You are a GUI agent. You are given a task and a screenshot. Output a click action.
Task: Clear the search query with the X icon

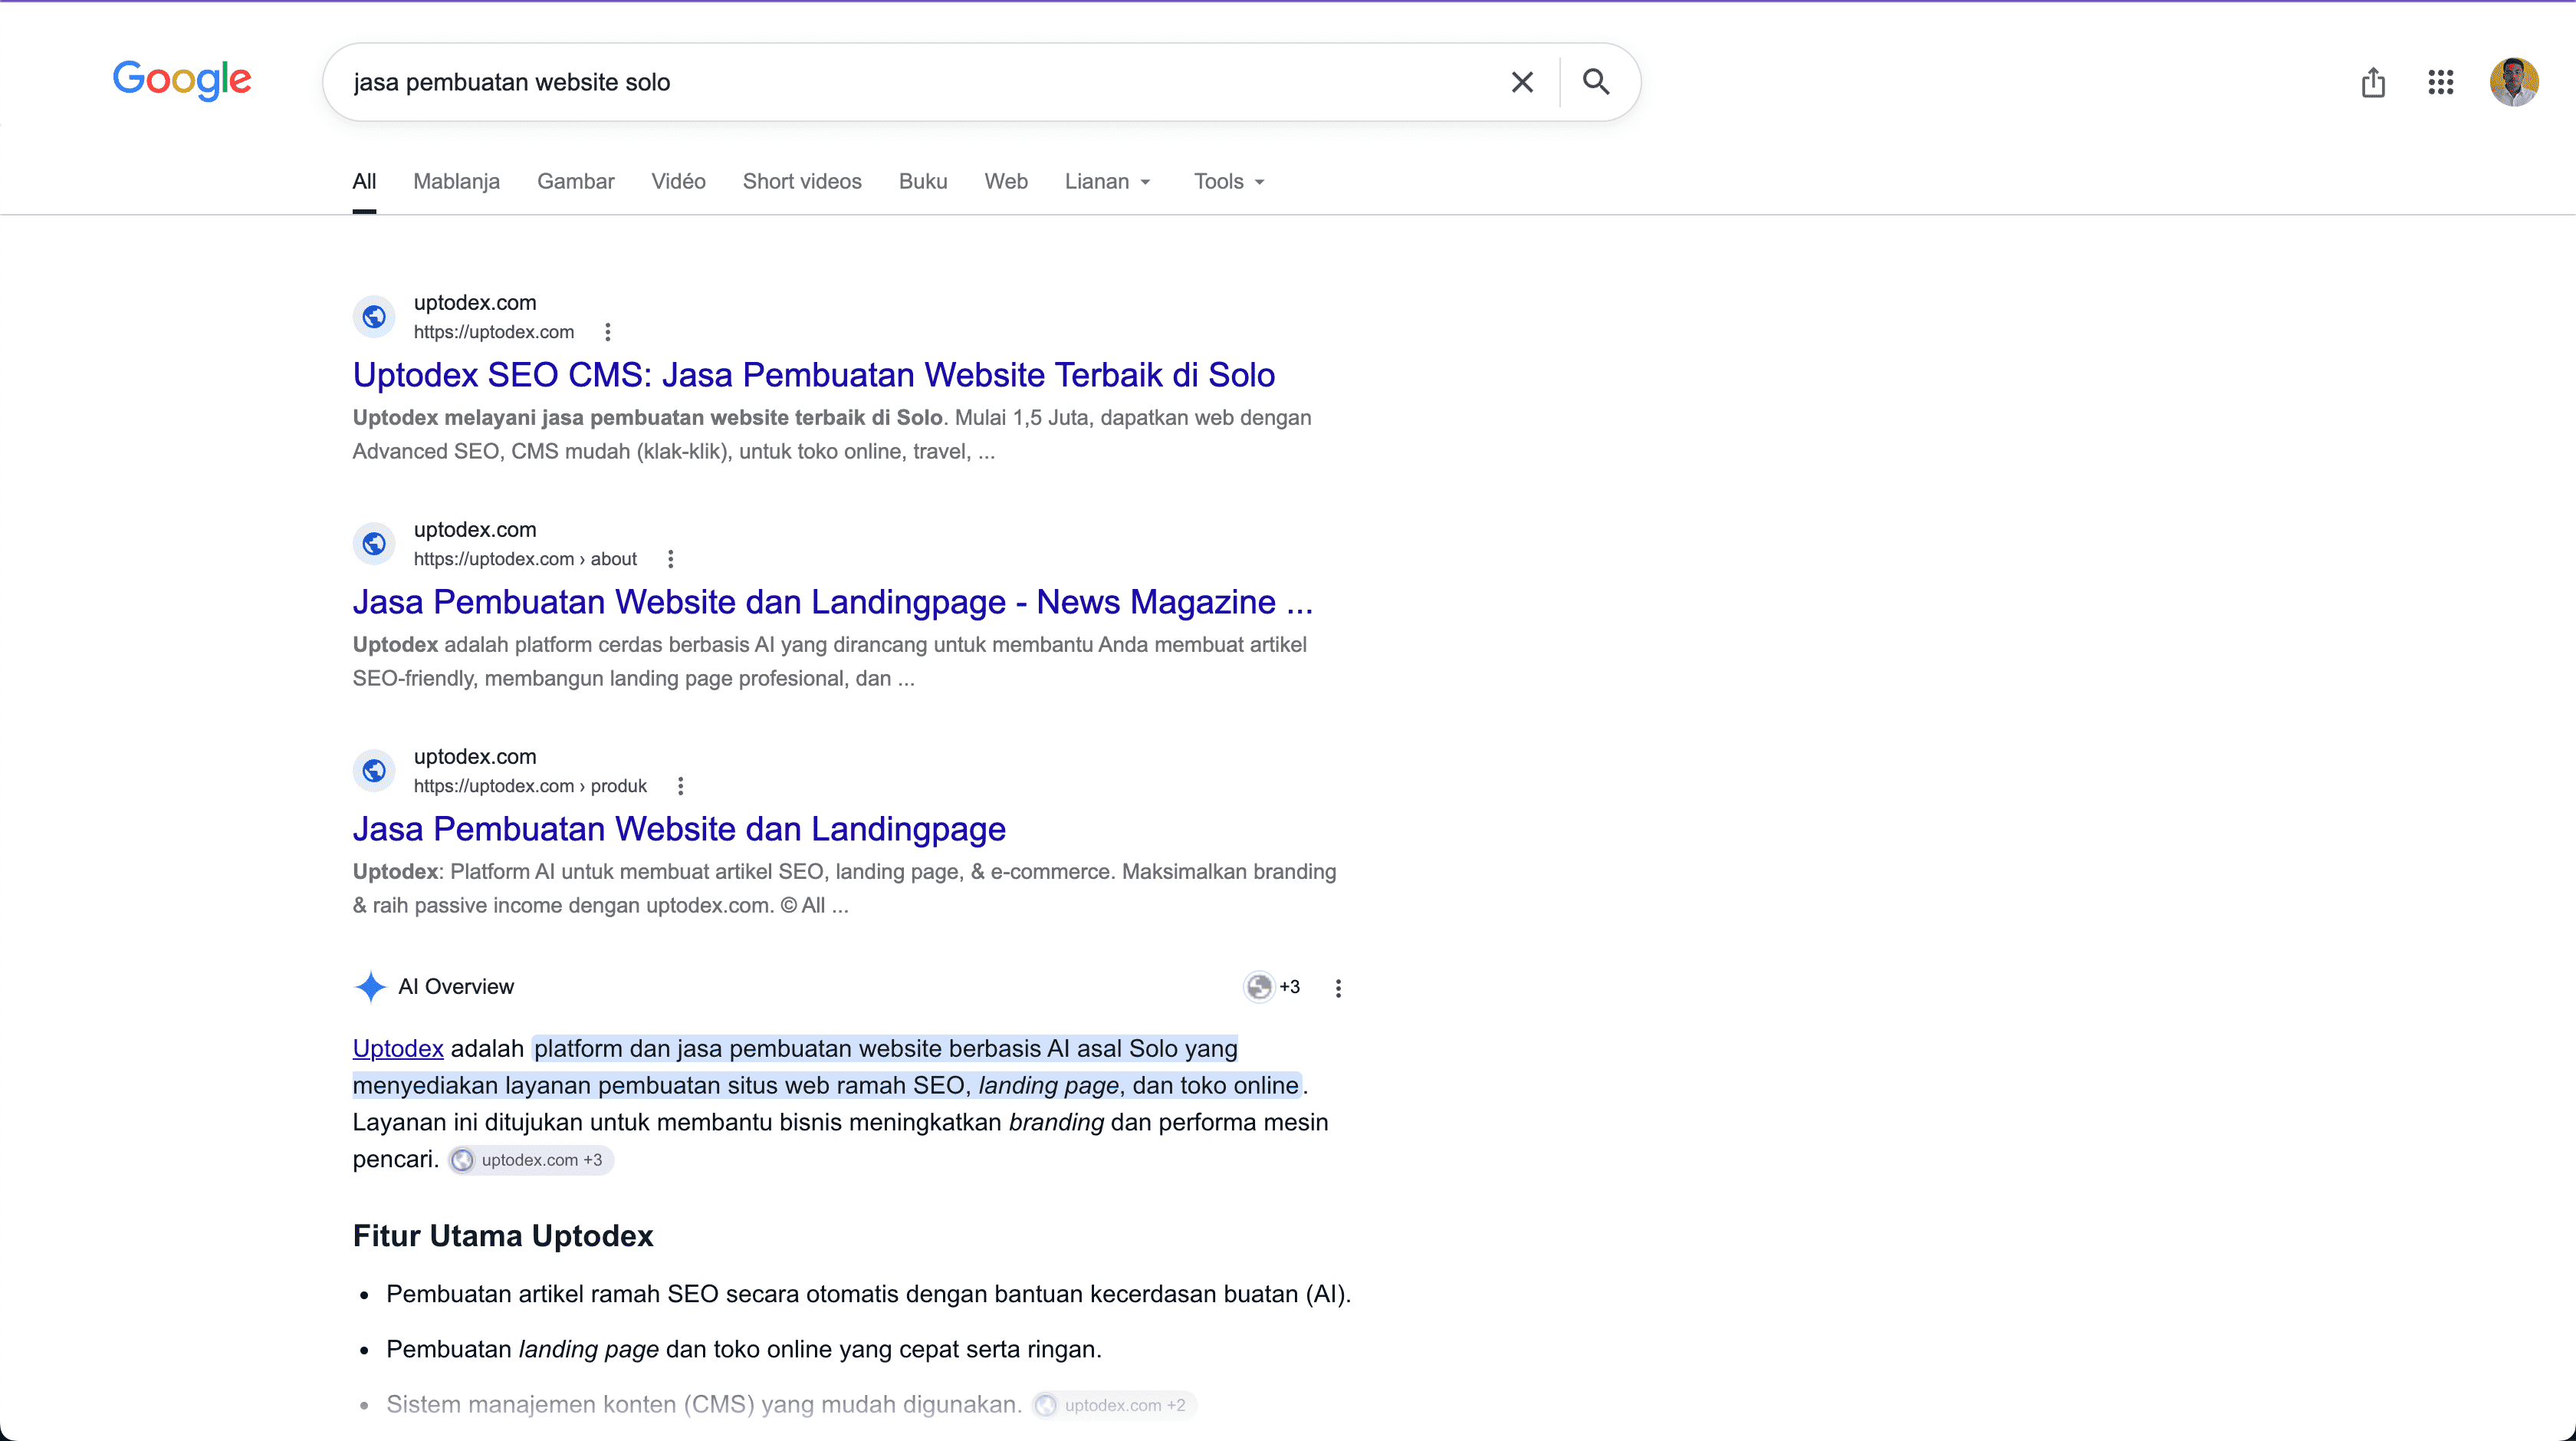(x=1522, y=82)
